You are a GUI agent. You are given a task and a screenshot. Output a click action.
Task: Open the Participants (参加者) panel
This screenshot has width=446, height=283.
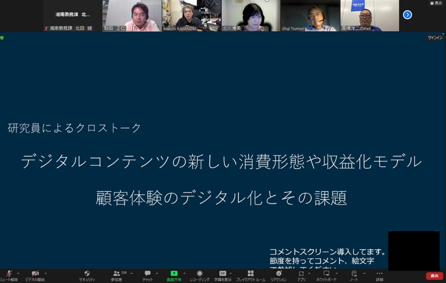(116, 274)
